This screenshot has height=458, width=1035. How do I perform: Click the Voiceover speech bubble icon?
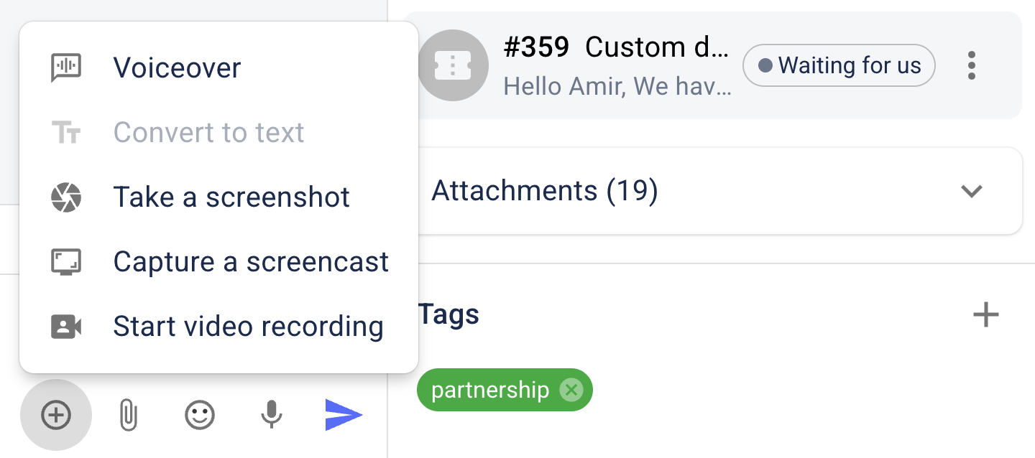tap(66, 68)
